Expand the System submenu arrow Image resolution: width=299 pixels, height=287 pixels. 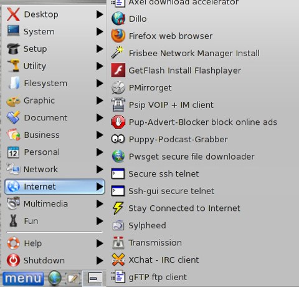click(x=100, y=32)
